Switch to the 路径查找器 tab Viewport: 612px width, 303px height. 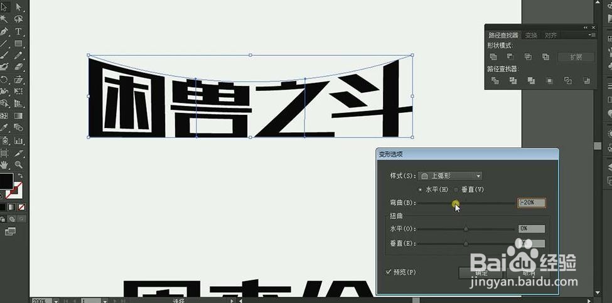click(x=503, y=36)
